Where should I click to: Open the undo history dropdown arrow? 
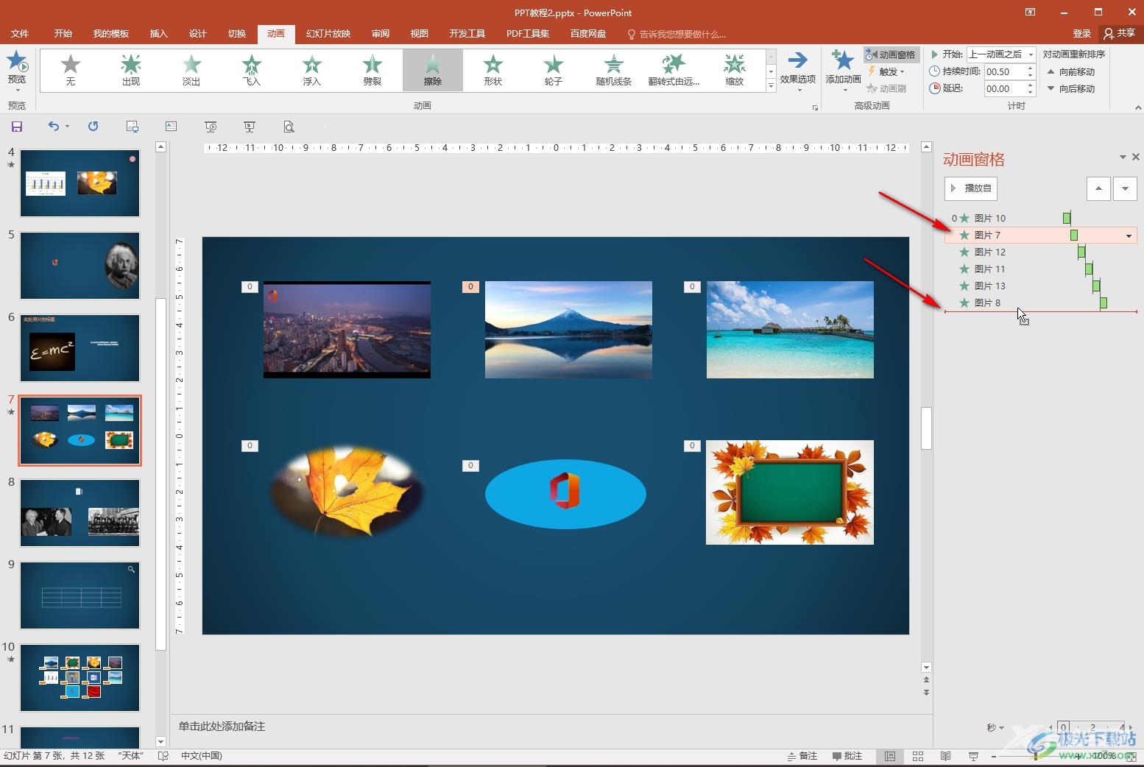click(x=67, y=127)
